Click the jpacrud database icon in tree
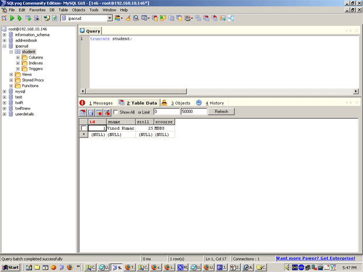Screen dimensions: 363x272 (11, 46)
